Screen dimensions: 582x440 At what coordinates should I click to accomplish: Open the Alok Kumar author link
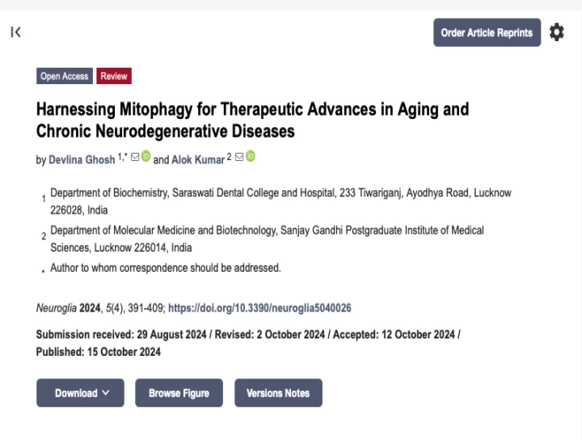coord(198,159)
